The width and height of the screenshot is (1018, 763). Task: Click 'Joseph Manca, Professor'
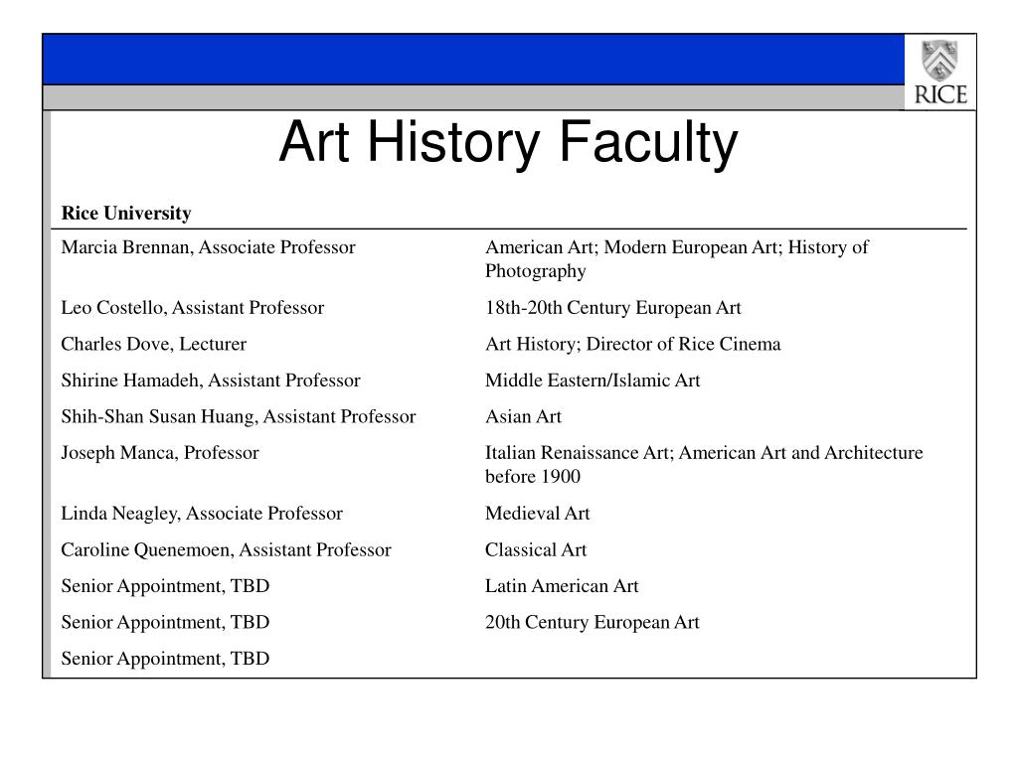point(160,453)
